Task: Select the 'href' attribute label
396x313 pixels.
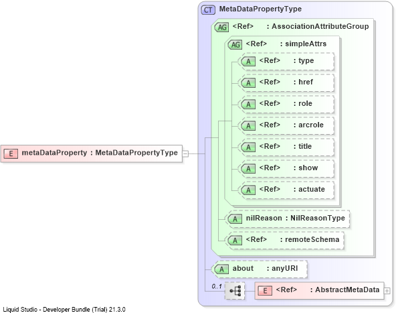Action: pyautogui.click(x=306, y=82)
